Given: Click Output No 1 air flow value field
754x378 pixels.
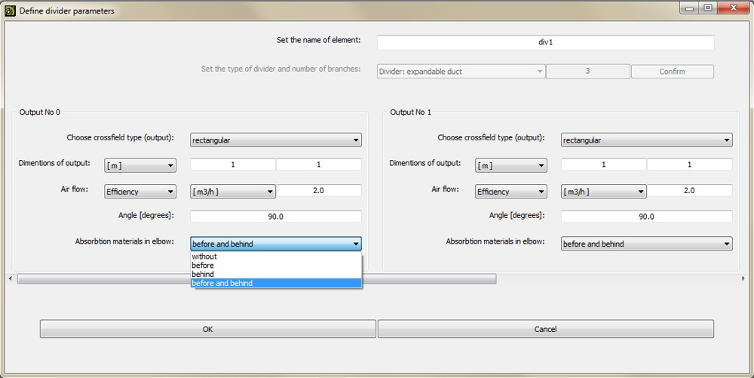Looking at the screenshot, I should coord(690,190).
